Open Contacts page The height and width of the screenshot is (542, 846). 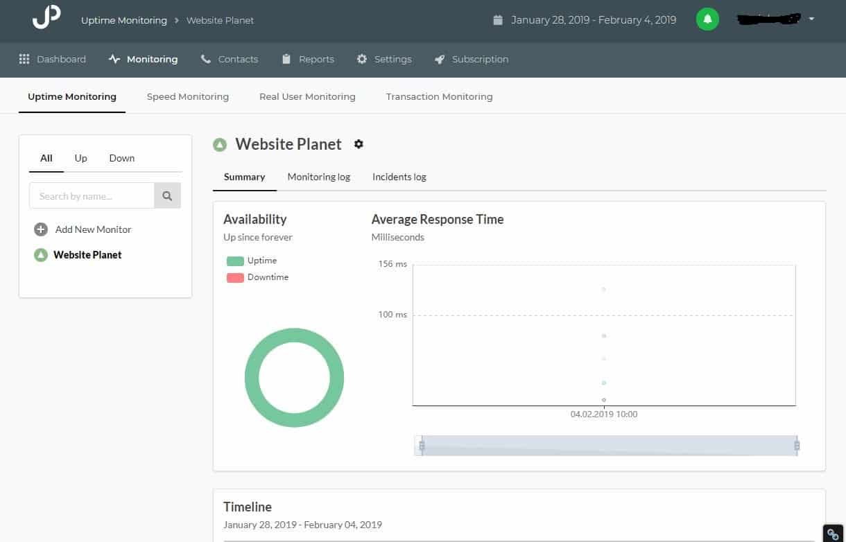tap(238, 59)
